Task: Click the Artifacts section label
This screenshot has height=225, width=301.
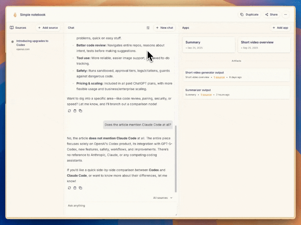Action: point(236,61)
